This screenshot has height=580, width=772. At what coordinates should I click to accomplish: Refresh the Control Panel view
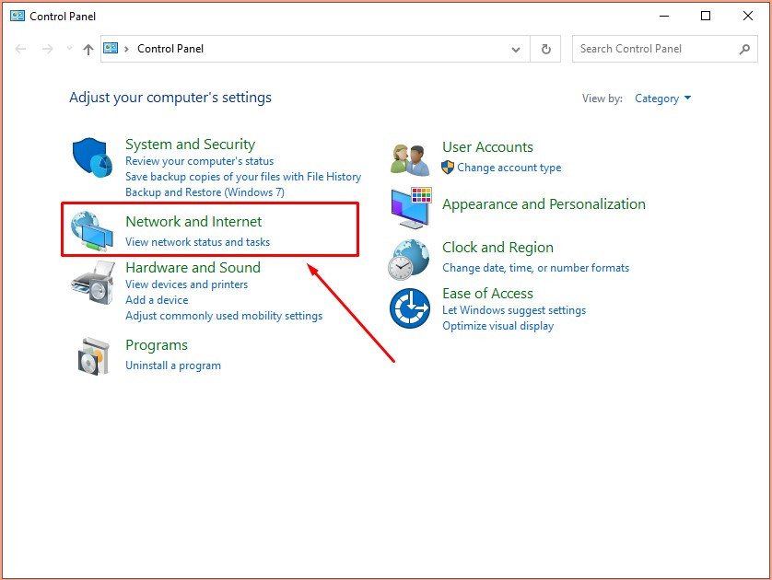[x=546, y=50]
